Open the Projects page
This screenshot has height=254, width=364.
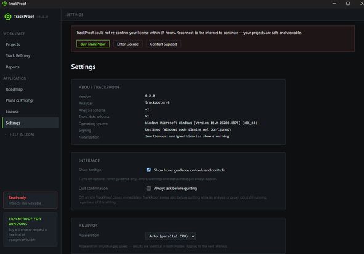point(30,44)
